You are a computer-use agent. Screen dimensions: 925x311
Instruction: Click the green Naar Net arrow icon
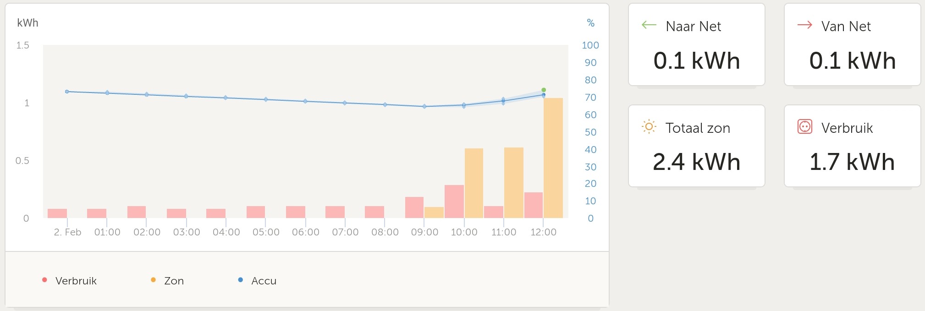pos(649,25)
